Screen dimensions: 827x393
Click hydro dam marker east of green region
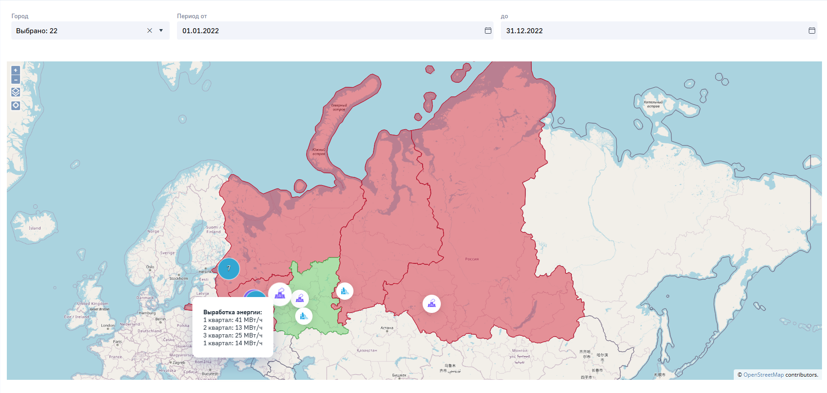tap(345, 291)
